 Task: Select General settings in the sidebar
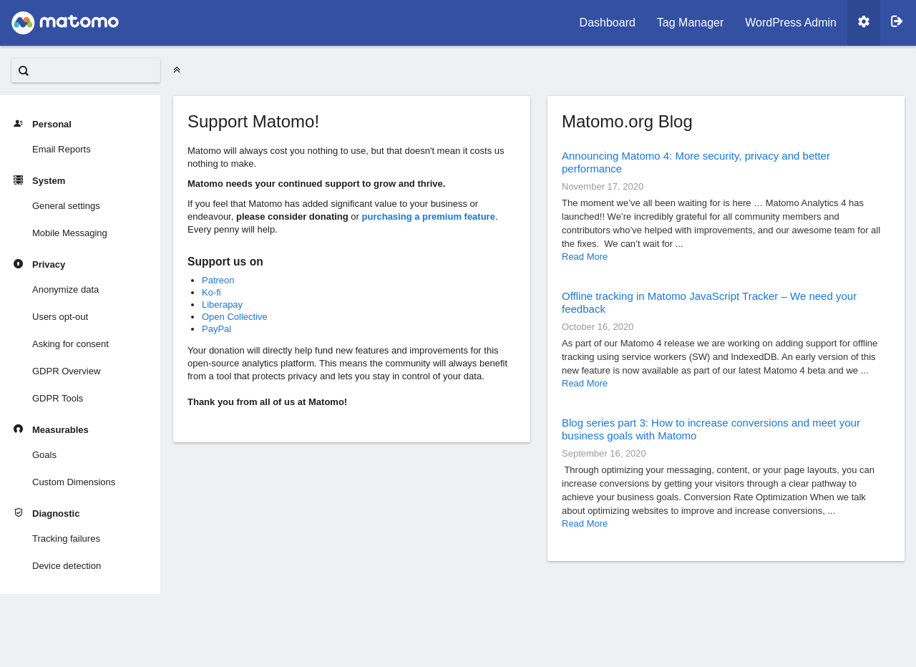click(x=66, y=206)
